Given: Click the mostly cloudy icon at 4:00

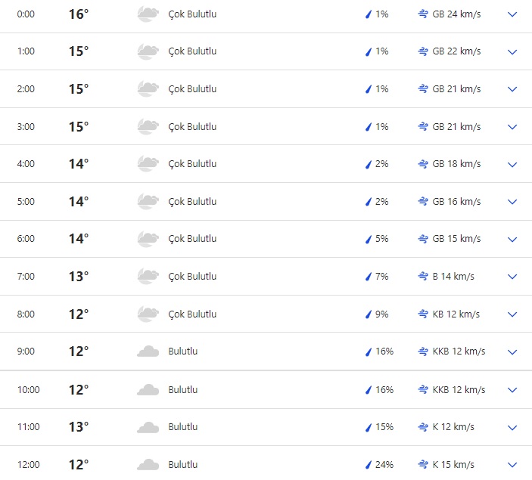Looking at the screenshot, I should pyautogui.click(x=148, y=164).
